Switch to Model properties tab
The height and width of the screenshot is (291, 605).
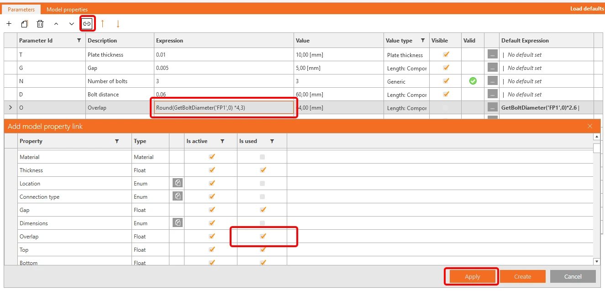67,9
